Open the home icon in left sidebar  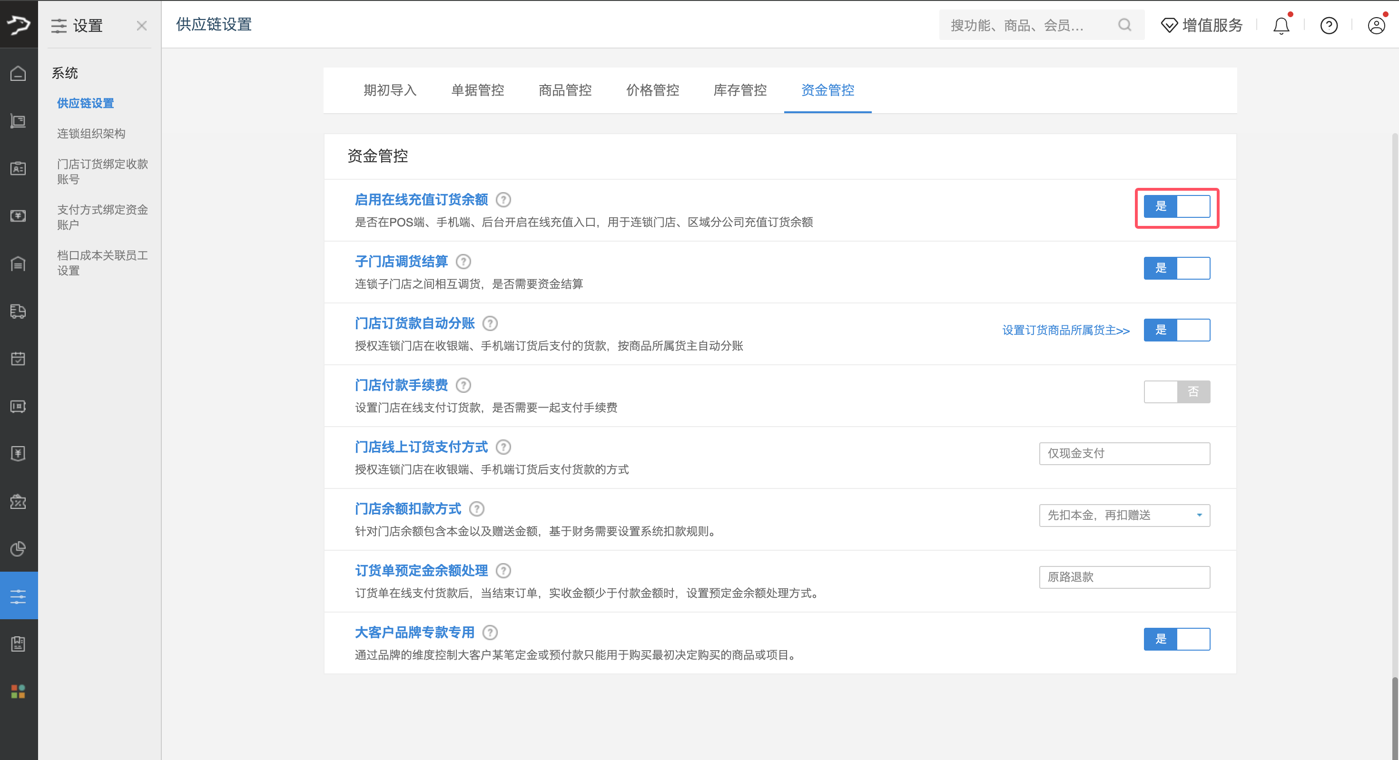[19, 73]
